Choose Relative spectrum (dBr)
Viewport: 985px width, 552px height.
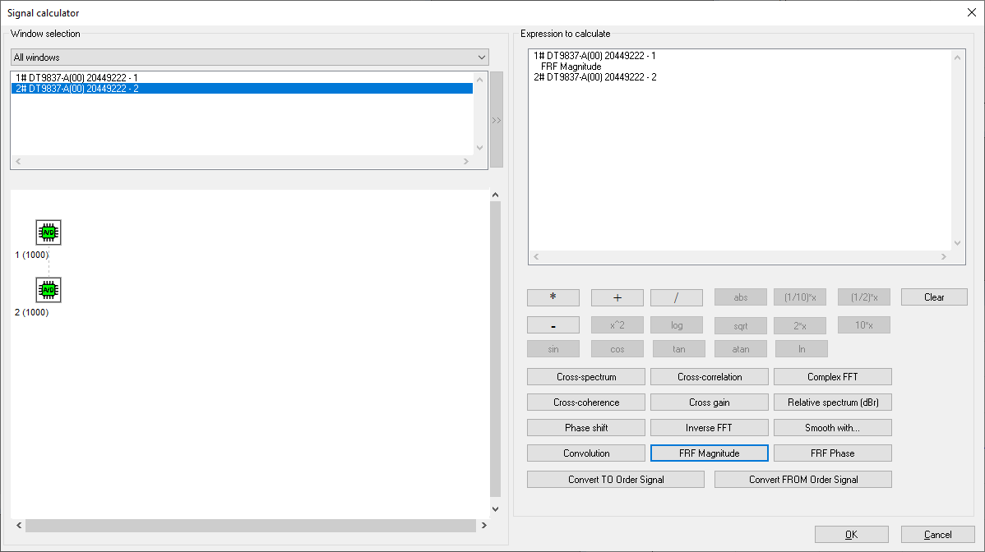[832, 402]
